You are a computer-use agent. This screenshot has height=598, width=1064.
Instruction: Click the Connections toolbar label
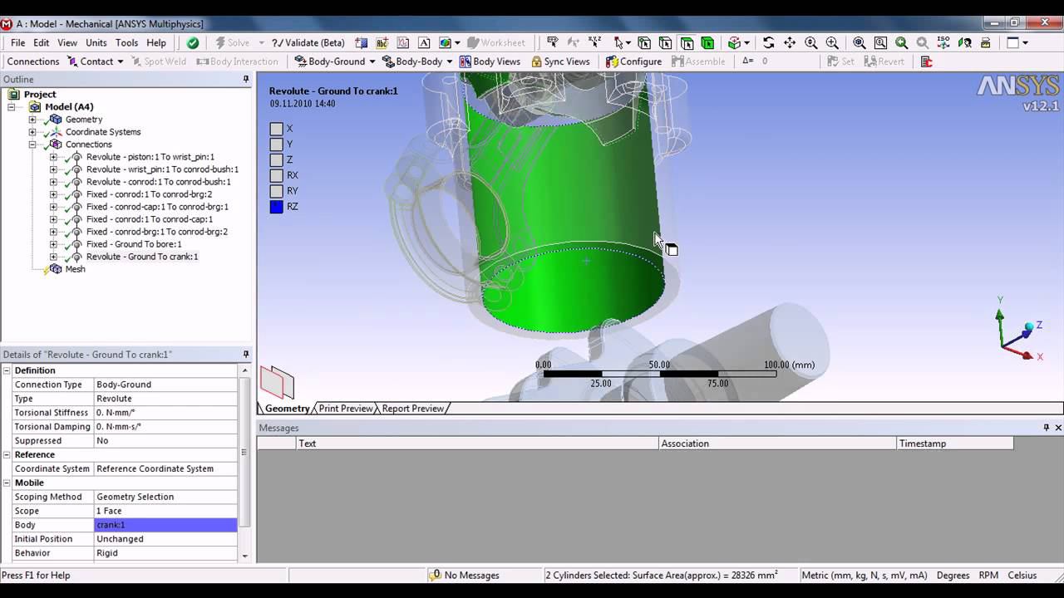pyautogui.click(x=33, y=61)
